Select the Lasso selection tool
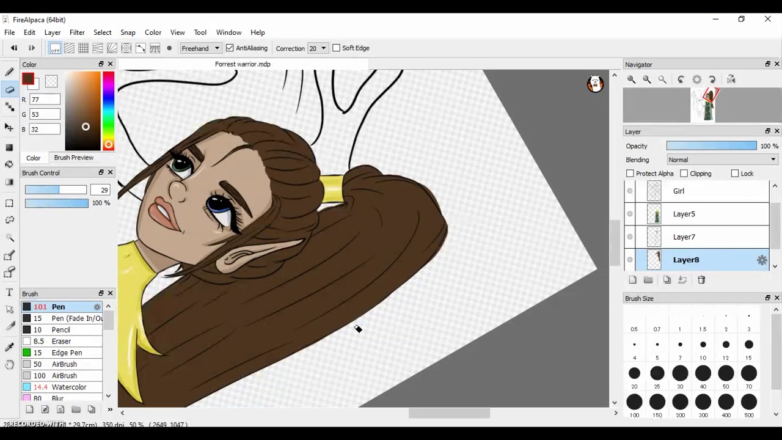Viewport: 782px width, 440px height. click(x=9, y=220)
